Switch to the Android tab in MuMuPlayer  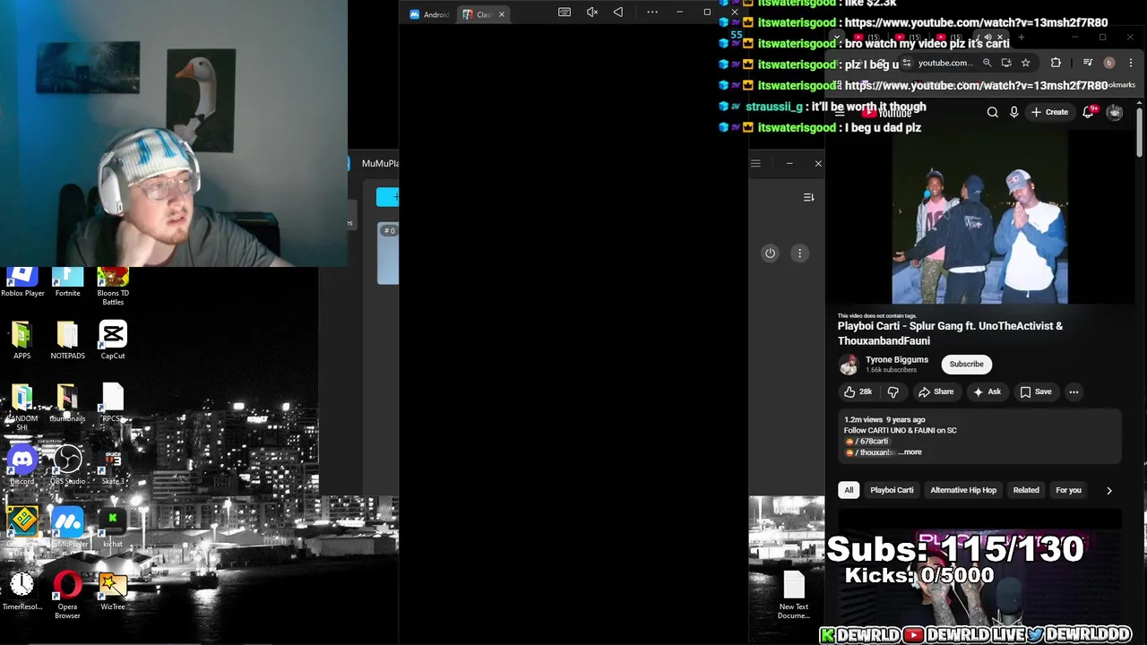click(x=430, y=14)
